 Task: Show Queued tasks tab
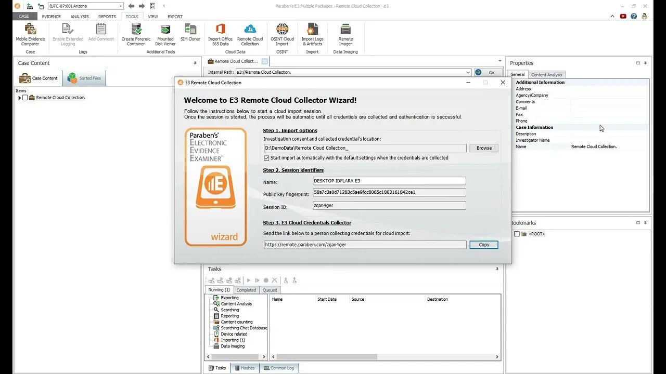click(270, 290)
